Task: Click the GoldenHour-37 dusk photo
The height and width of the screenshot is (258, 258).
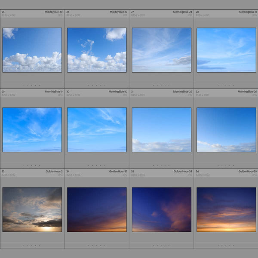Action: 97,209
